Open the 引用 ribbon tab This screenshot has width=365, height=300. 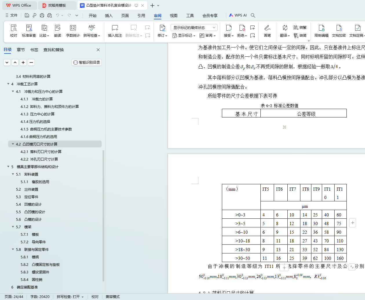(x=141, y=15)
